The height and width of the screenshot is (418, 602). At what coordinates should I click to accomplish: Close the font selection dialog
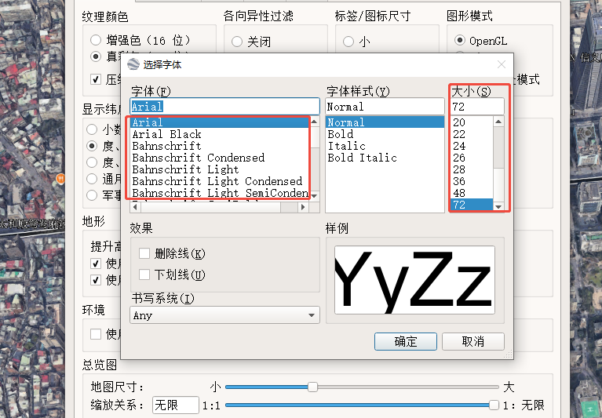click(x=502, y=64)
